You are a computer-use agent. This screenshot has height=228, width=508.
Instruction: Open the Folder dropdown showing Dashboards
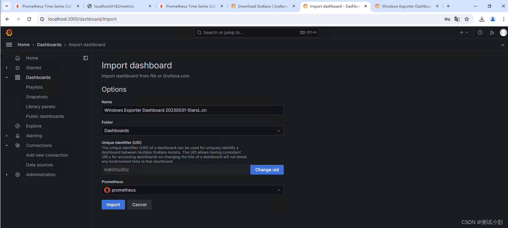pos(192,131)
